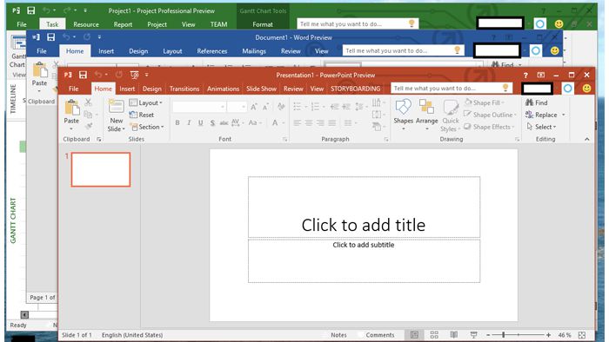The image size is (609, 342).
Task: Click zoom in plus button in PowerPoint
Action: tap(548, 335)
